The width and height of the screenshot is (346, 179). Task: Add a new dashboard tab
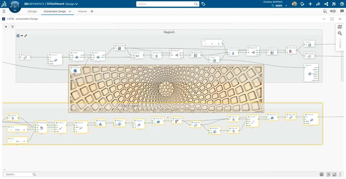pyautogui.click(x=92, y=12)
